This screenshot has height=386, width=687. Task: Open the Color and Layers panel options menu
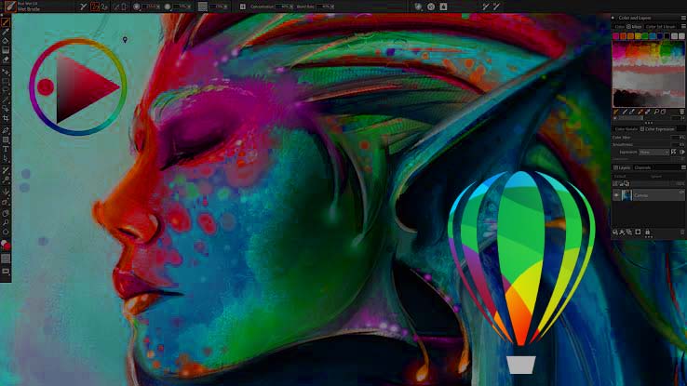pyautogui.click(x=681, y=18)
